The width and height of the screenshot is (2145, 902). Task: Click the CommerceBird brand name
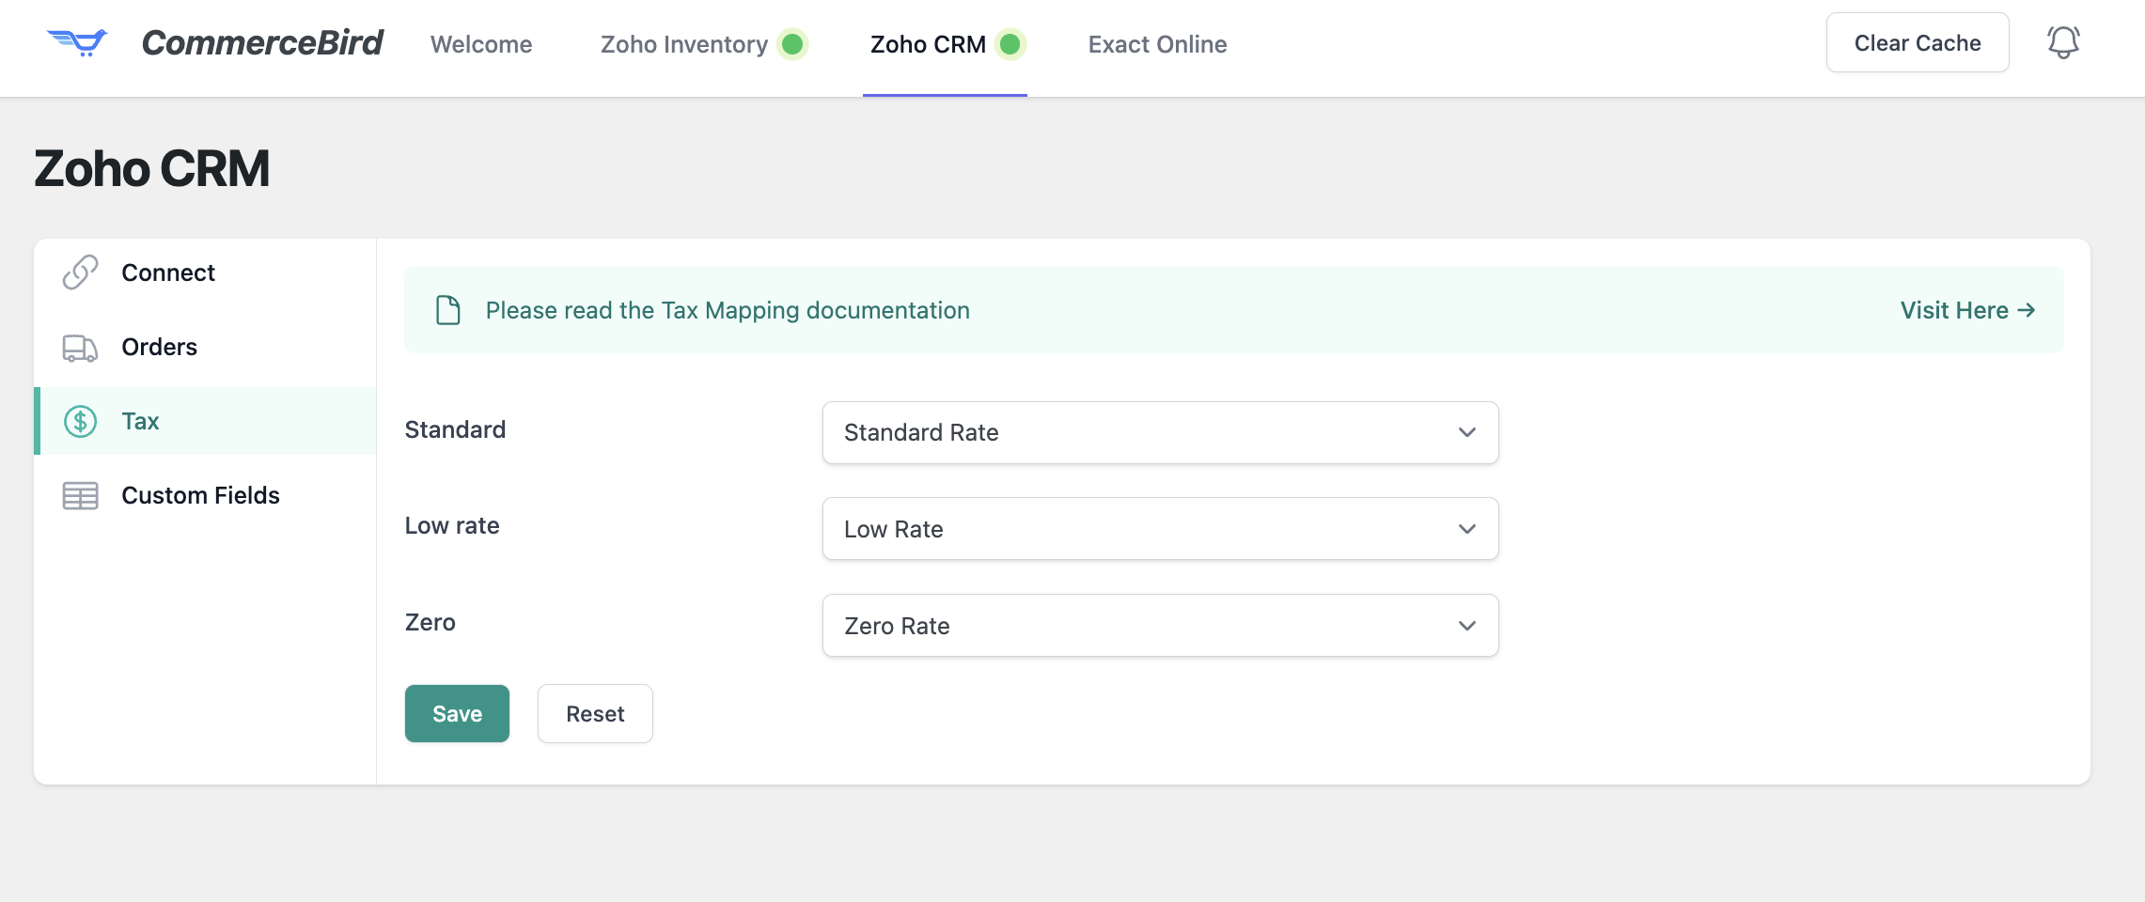coord(262,42)
